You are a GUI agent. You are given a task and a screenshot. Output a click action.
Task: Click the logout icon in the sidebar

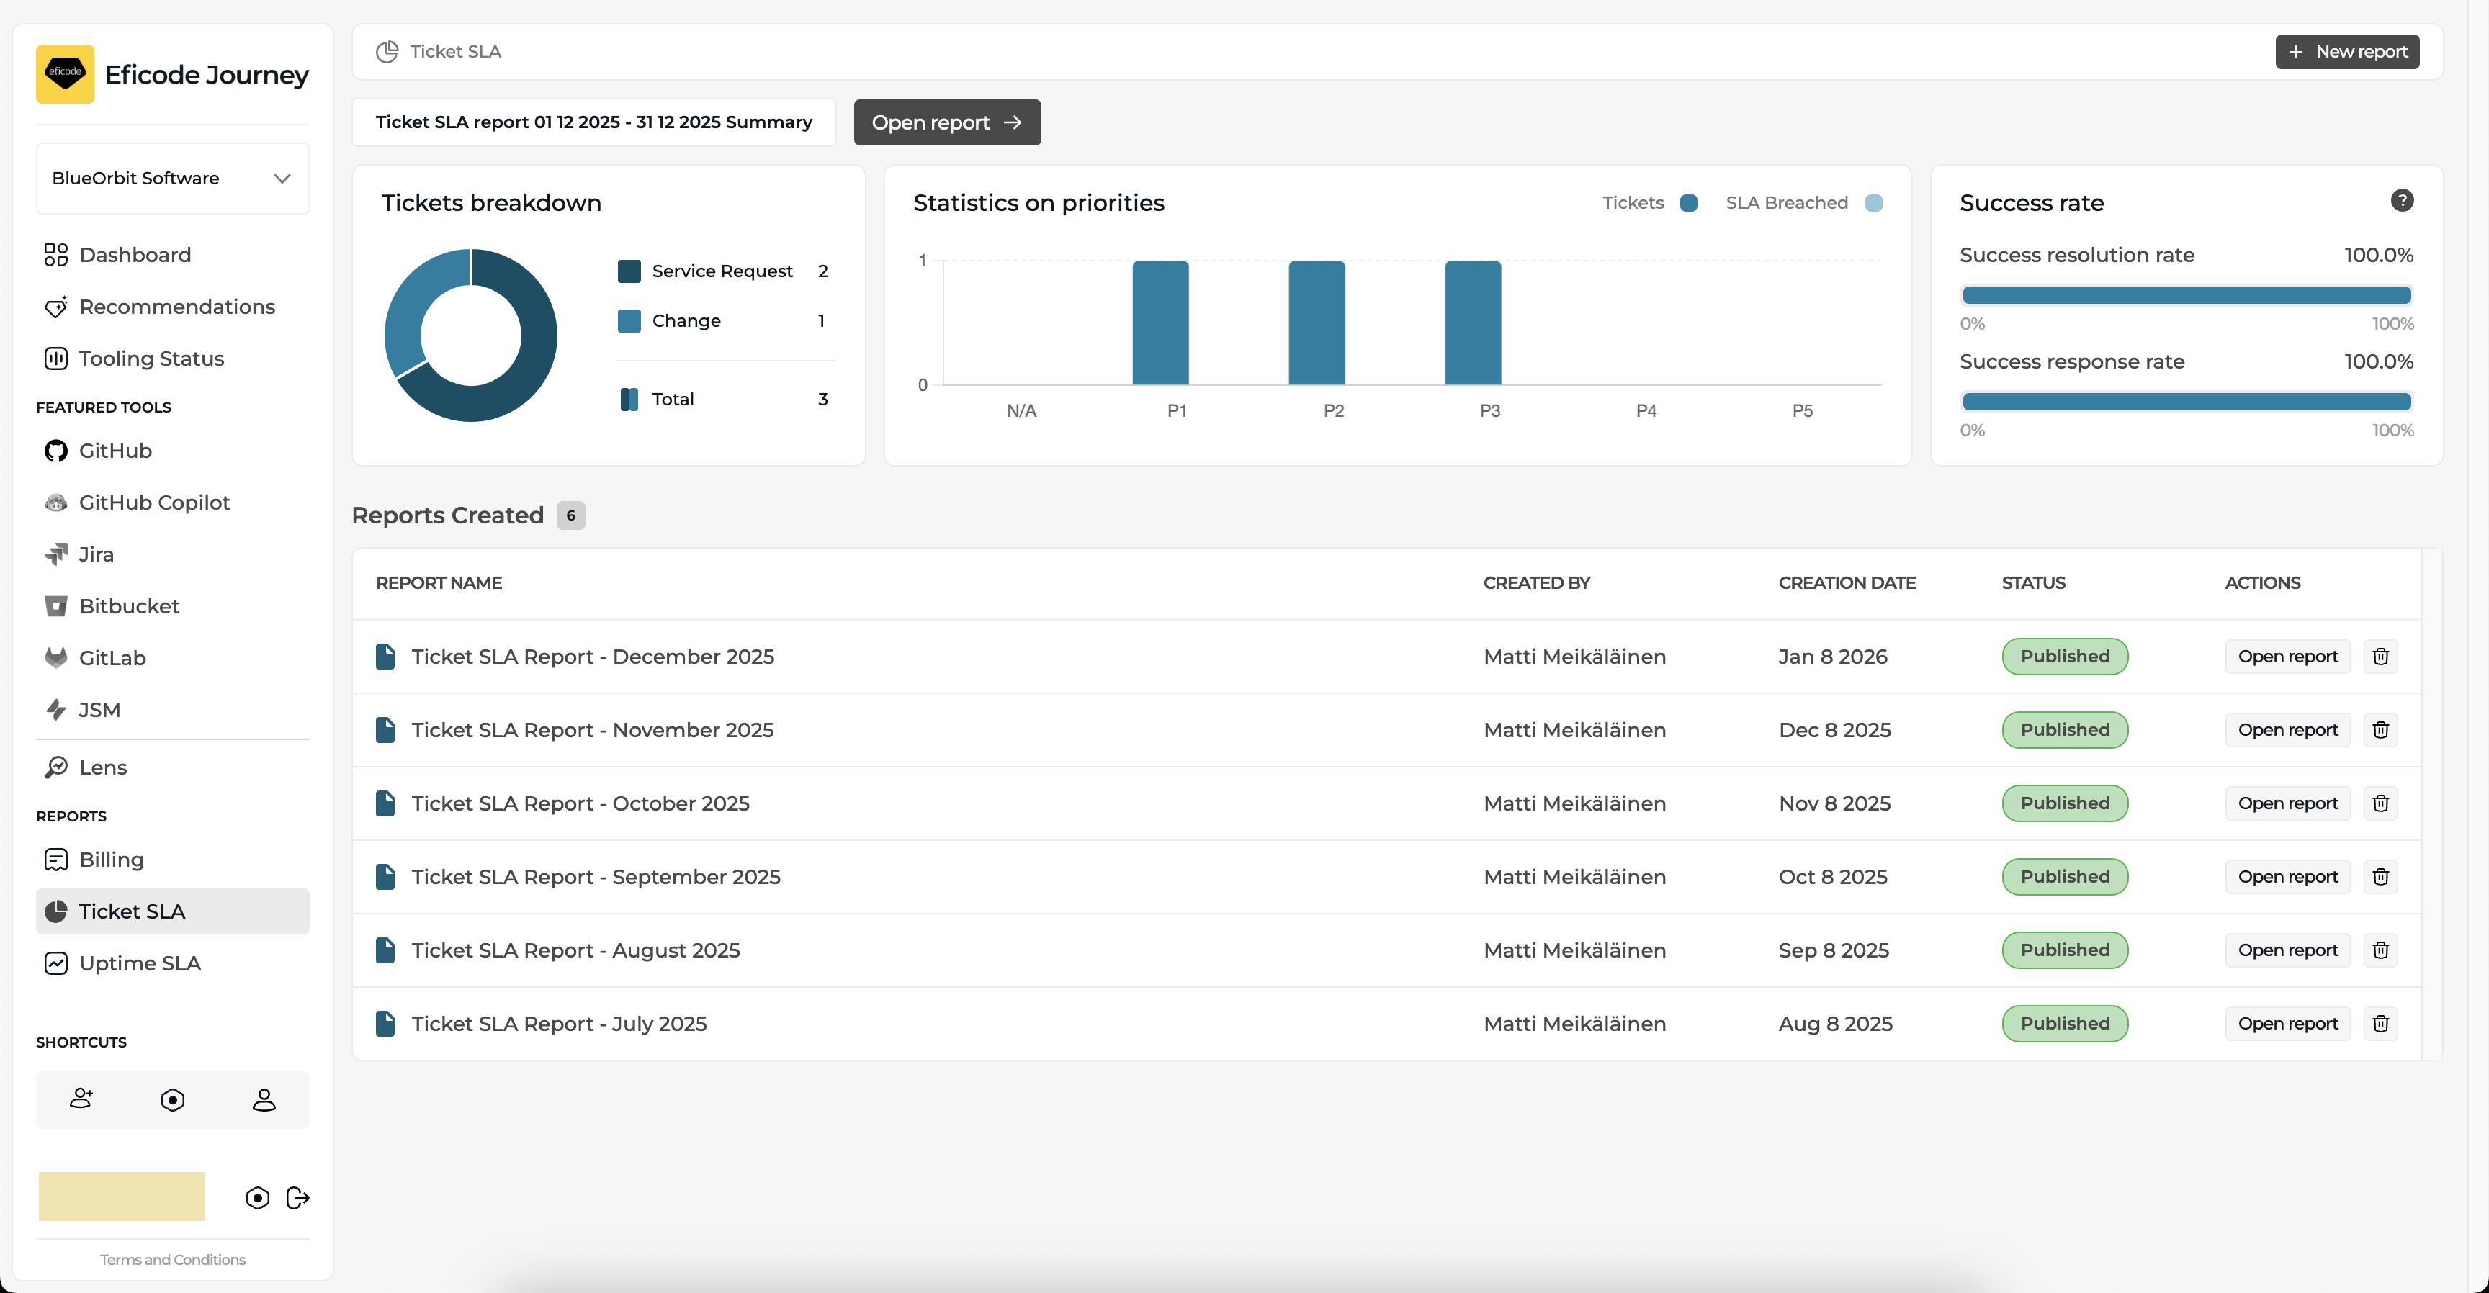(297, 1197)
